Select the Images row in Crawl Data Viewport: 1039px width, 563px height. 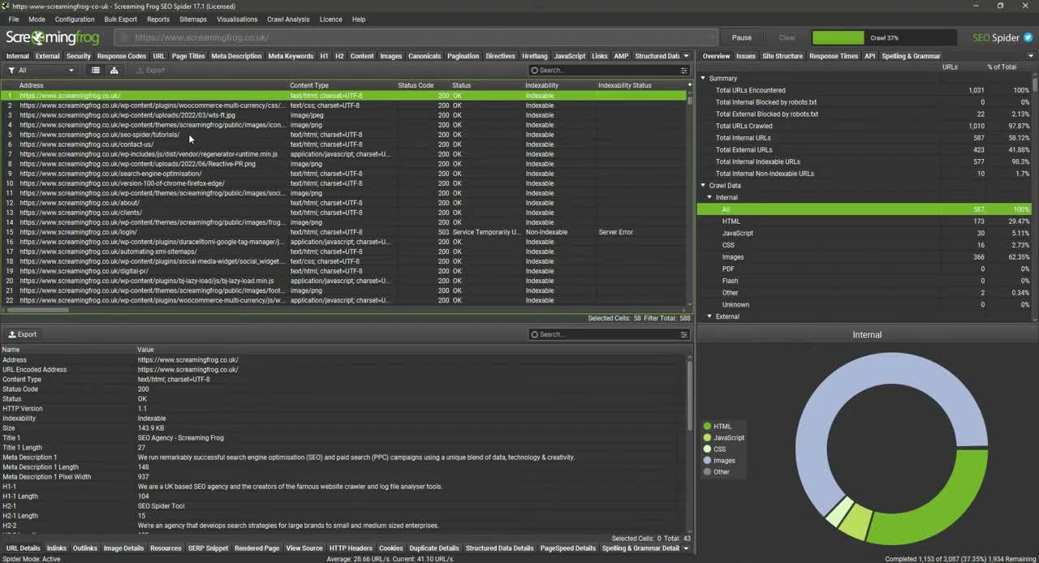(864, 257)
